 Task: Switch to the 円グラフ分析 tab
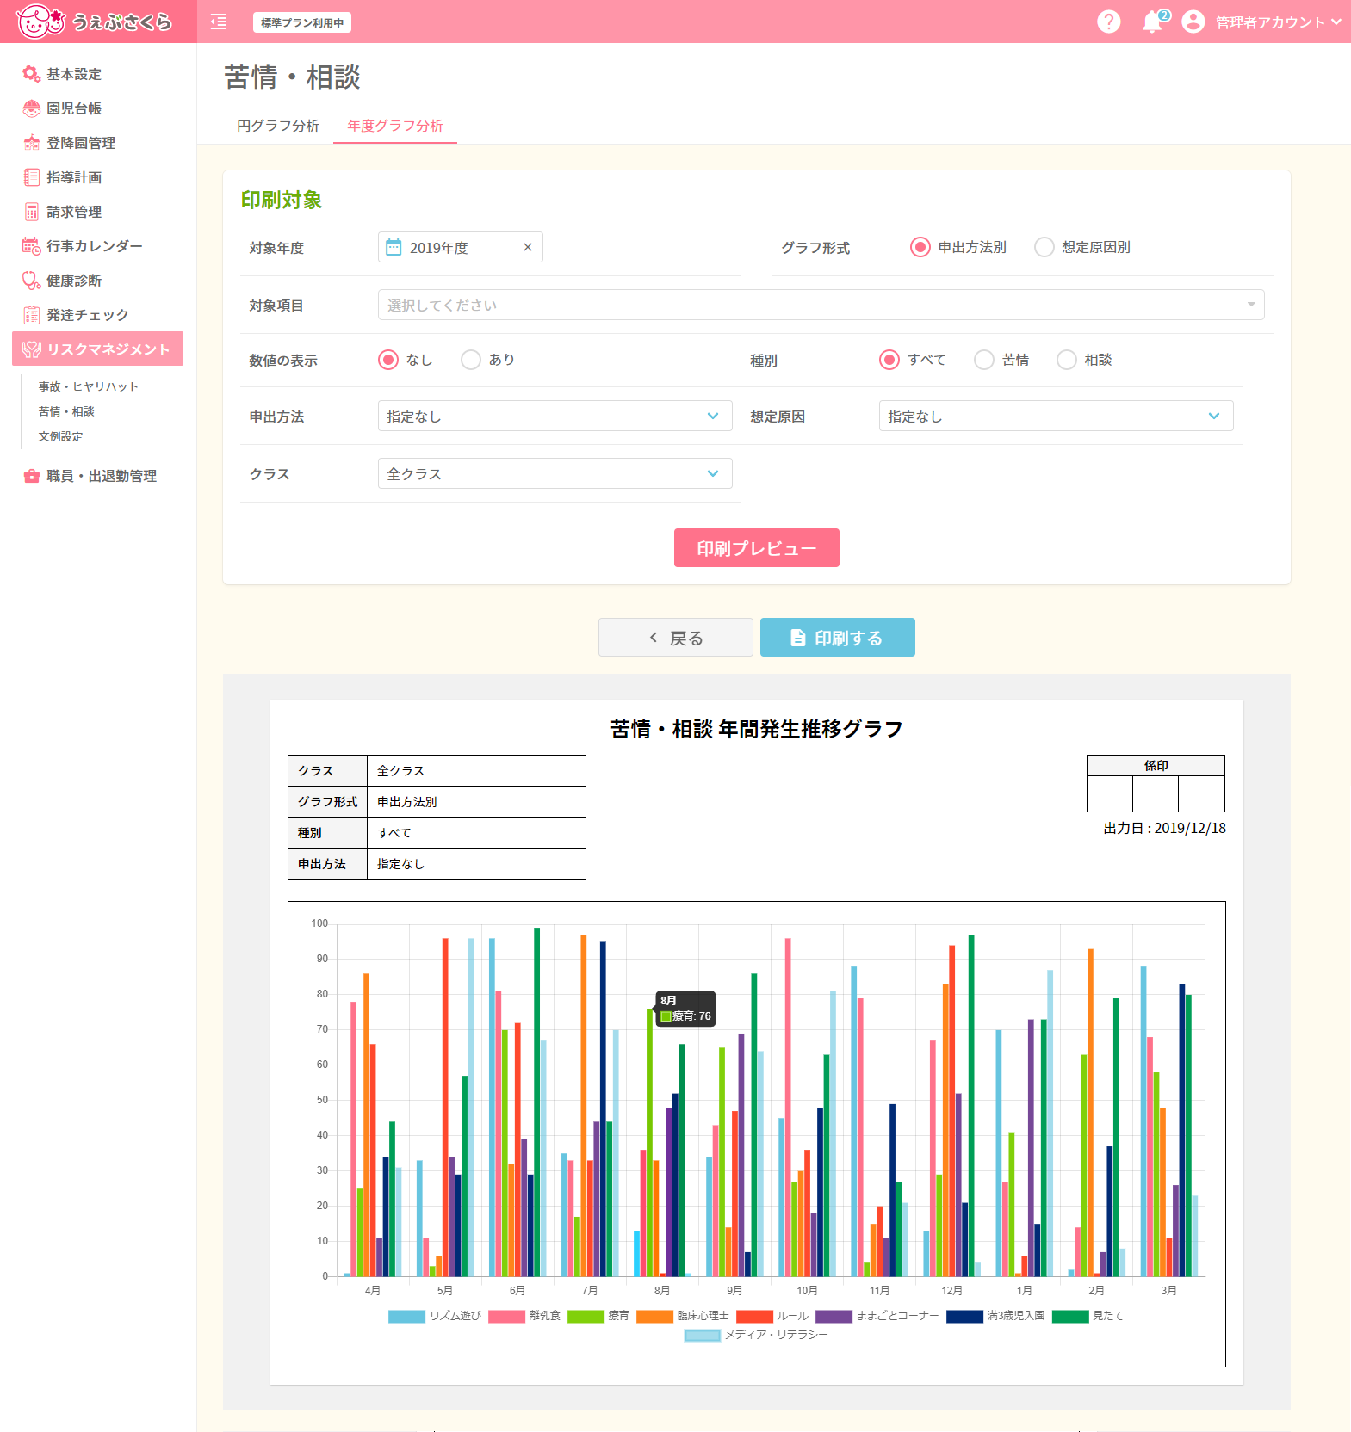[278, 126]
